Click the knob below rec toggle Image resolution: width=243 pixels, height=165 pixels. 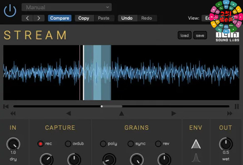click(47, 160)
